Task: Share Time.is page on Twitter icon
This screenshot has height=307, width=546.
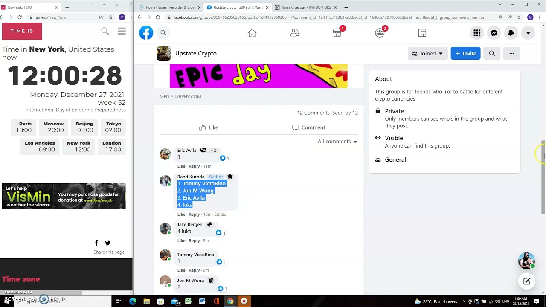Action: coord(107,243)
